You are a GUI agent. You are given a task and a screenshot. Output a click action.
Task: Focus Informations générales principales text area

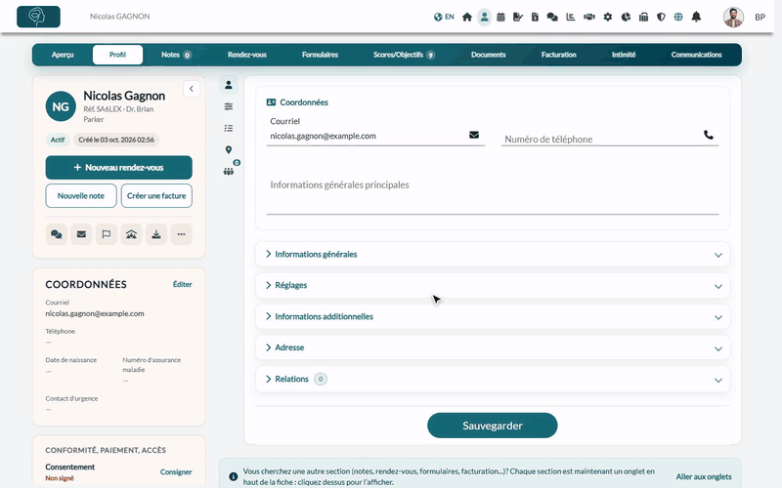(493, 194)
